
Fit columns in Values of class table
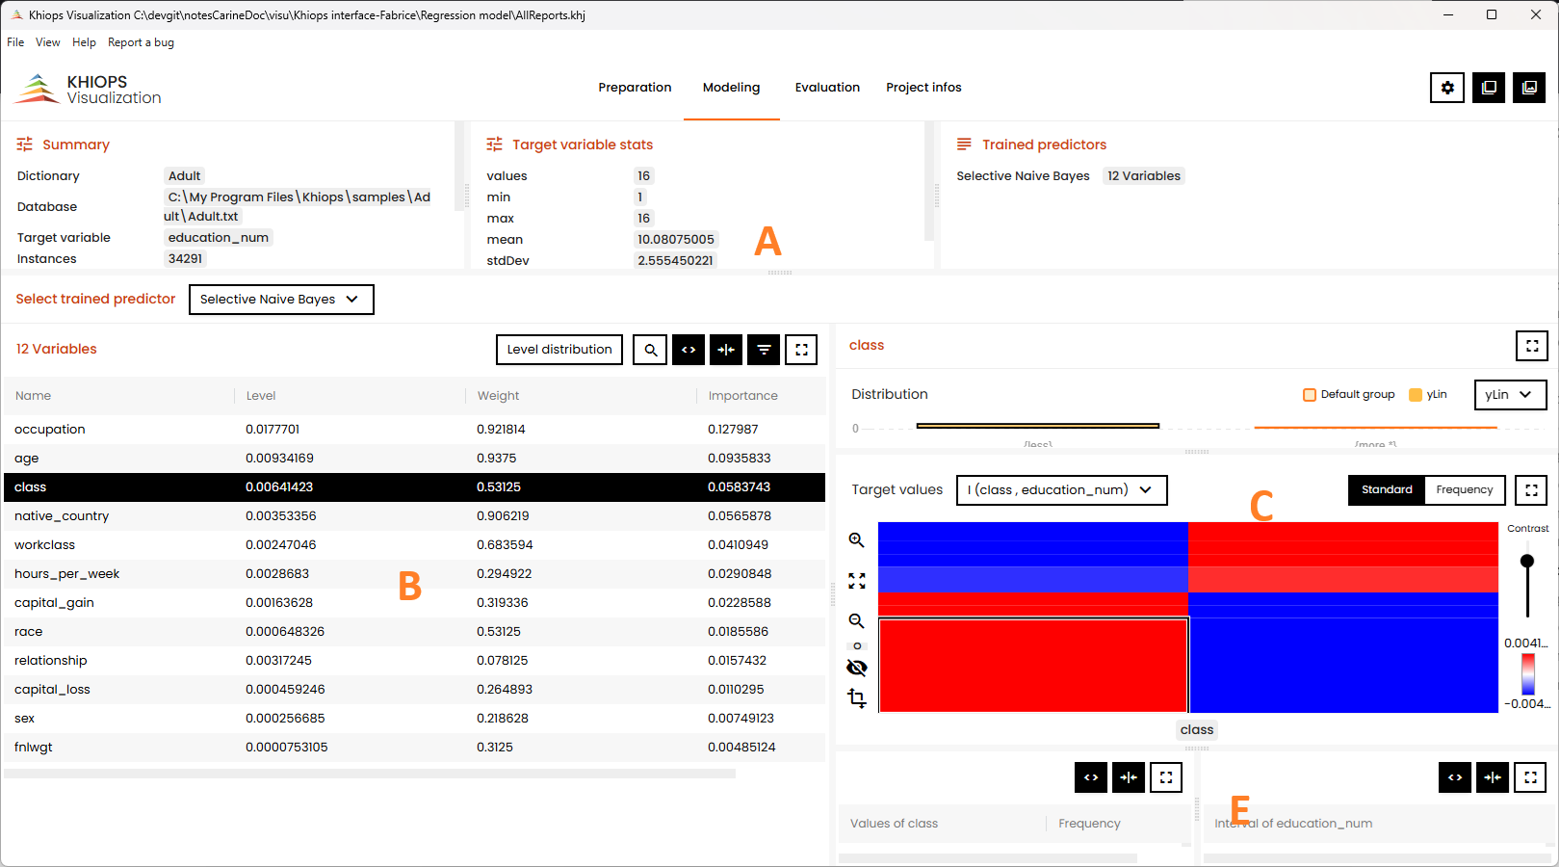coord(1129,777)
